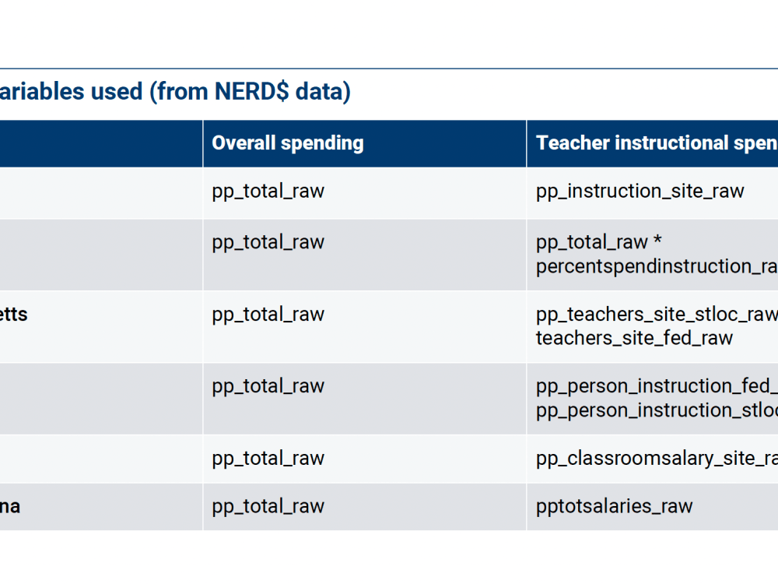This screenshot has height=584, width=778.
Task: Select pp_total_raw in the percentspendinstruction row
Action: (x=268, y=242)
